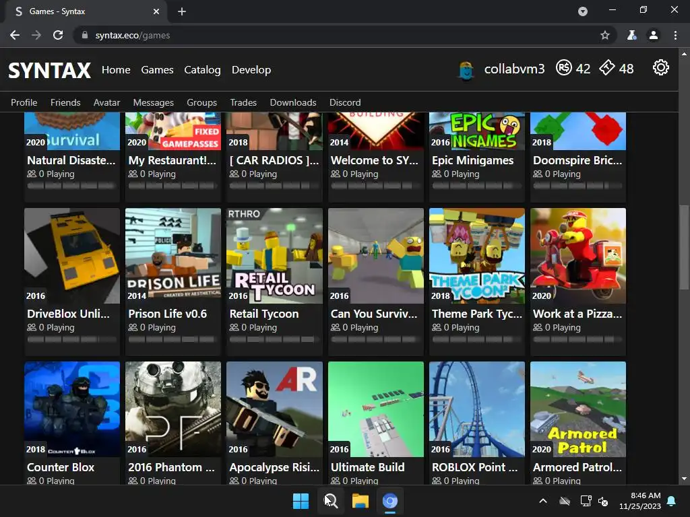Go back using the back arrow
Screen dimensions: 690x517
[x=15, y=35]
